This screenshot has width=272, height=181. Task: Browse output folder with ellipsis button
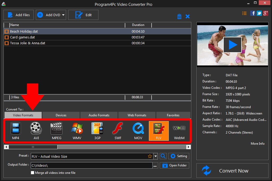pyautogui.click(x=155, y=166)
